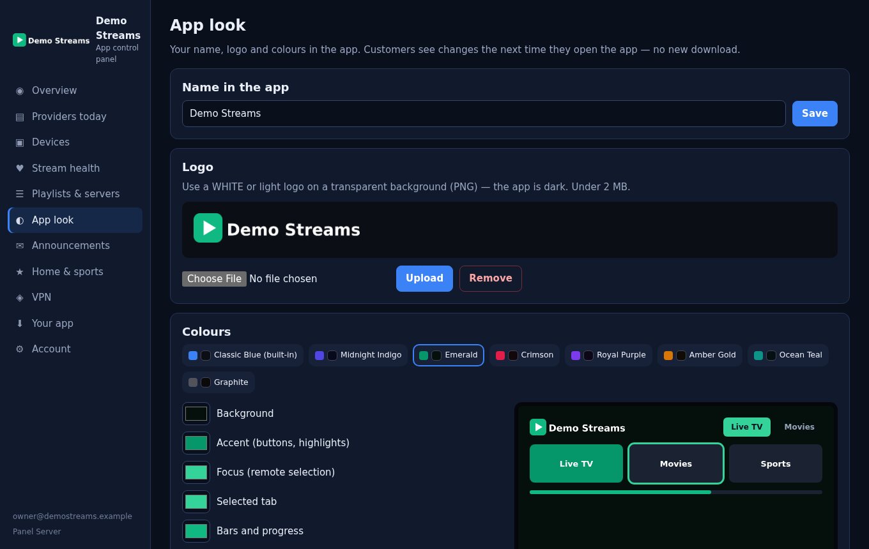Image resolution: width=869 pixels, height=549 pixels.
Task: Open the Background colour picker
Action: pyautogui.click(x=196, y=414)
